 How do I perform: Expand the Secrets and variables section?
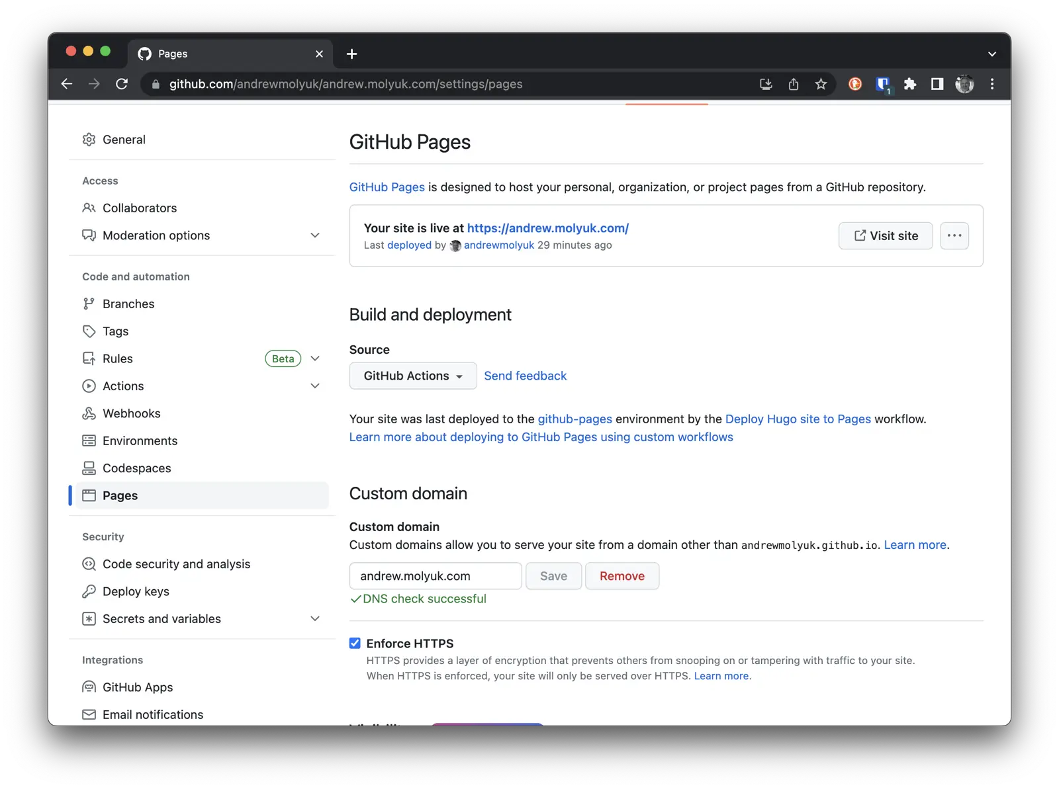316,618
